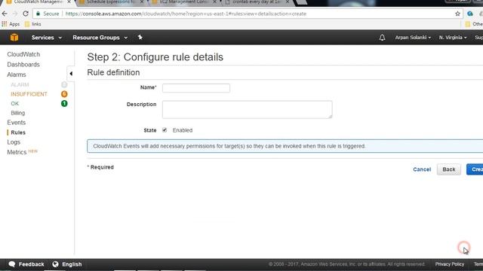Go to Dashboards in sidebar

tap(23, 65)
